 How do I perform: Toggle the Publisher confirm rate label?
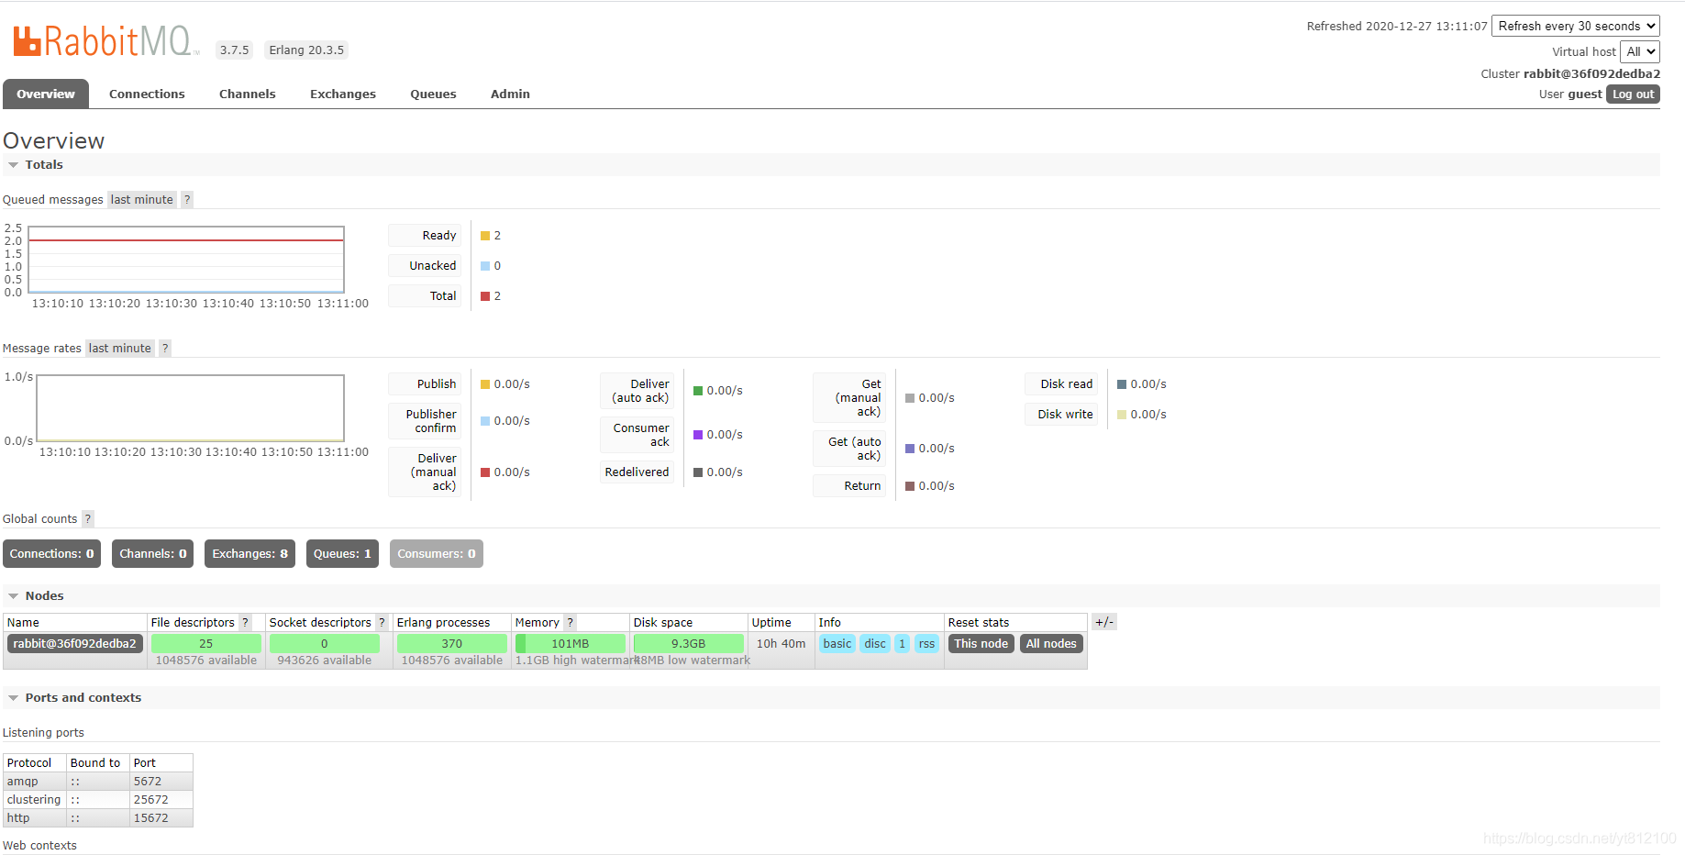click(425, 421)
